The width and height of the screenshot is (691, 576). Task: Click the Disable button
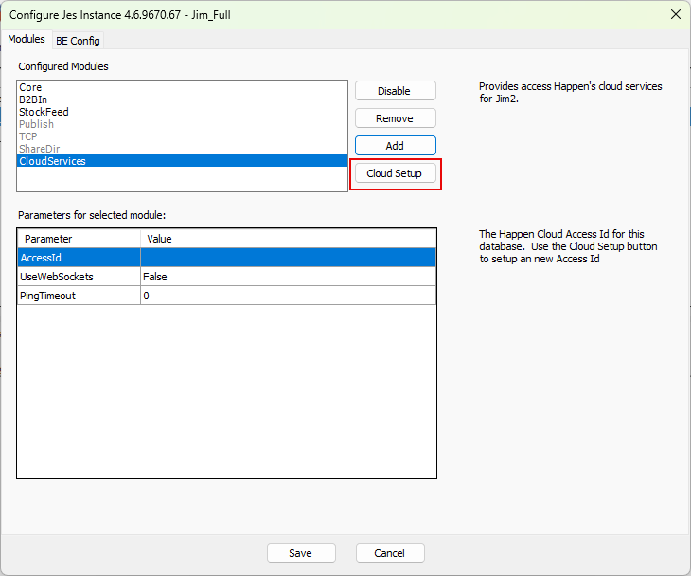point(395,91)
